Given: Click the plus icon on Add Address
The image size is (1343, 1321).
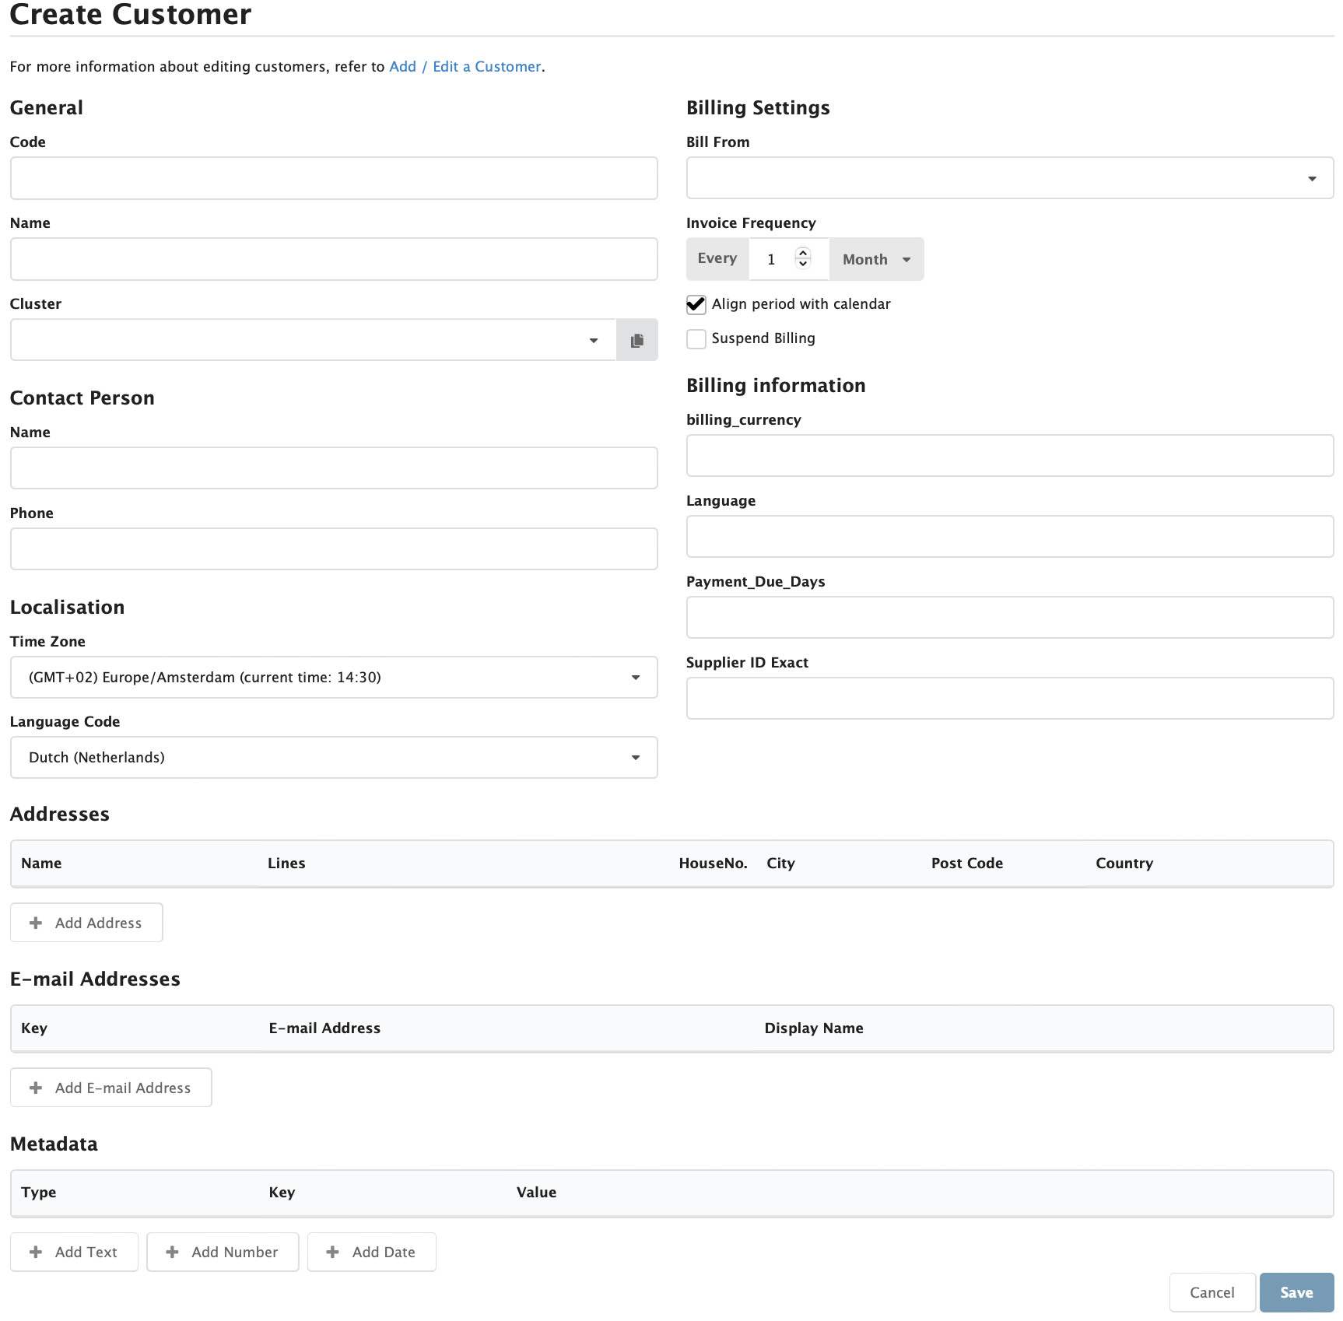Looking at the screenshot, I should tap(35, 923).
